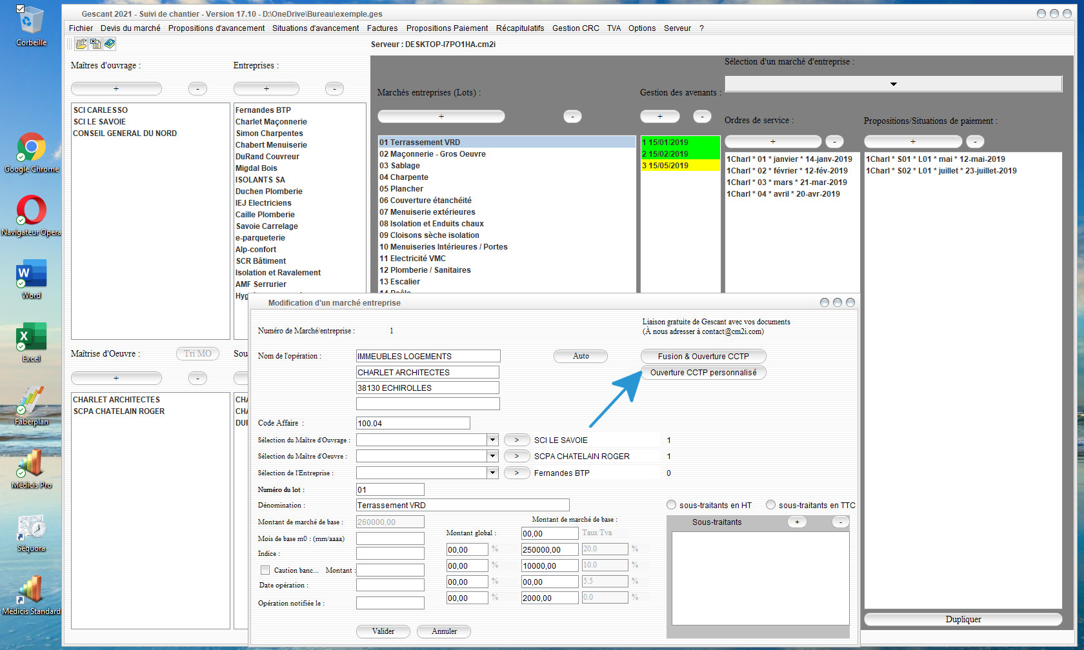1084x650 pixels.
Task: Open the Factures menu
Action: pos(382,28)
